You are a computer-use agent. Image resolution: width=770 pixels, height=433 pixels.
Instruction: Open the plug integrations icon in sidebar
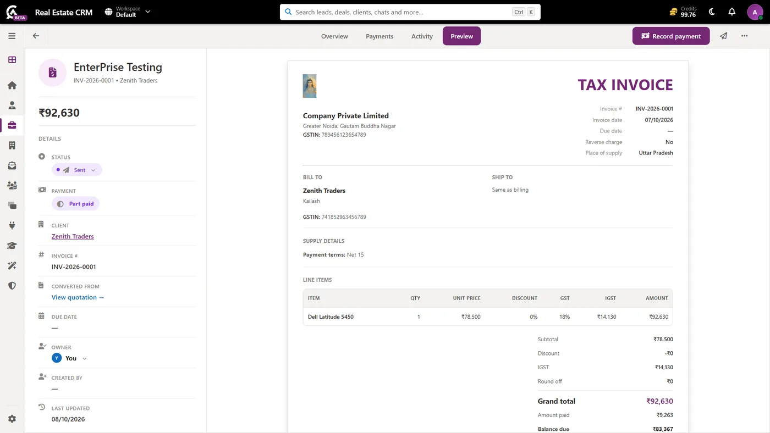(12, 225)
